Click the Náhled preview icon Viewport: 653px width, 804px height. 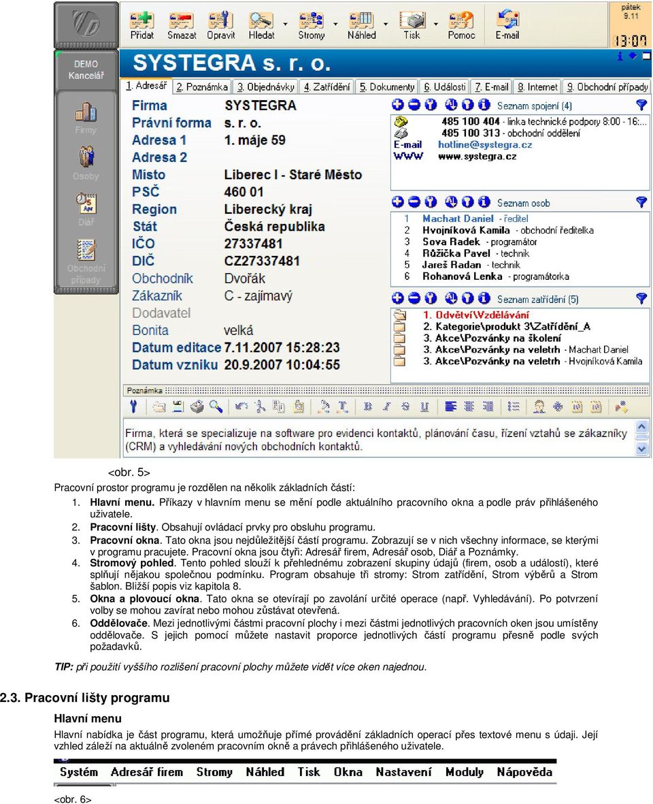pos(362,26)
